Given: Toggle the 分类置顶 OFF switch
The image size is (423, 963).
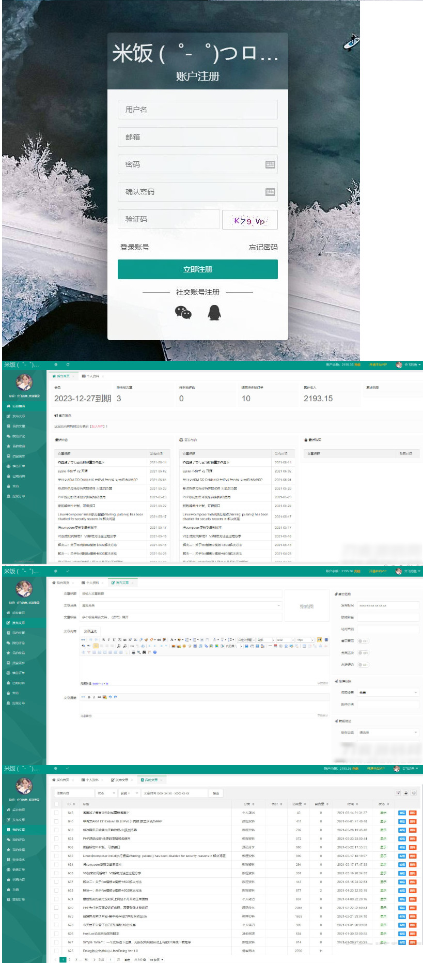Looking at the screenshot, I should [363, 653].
